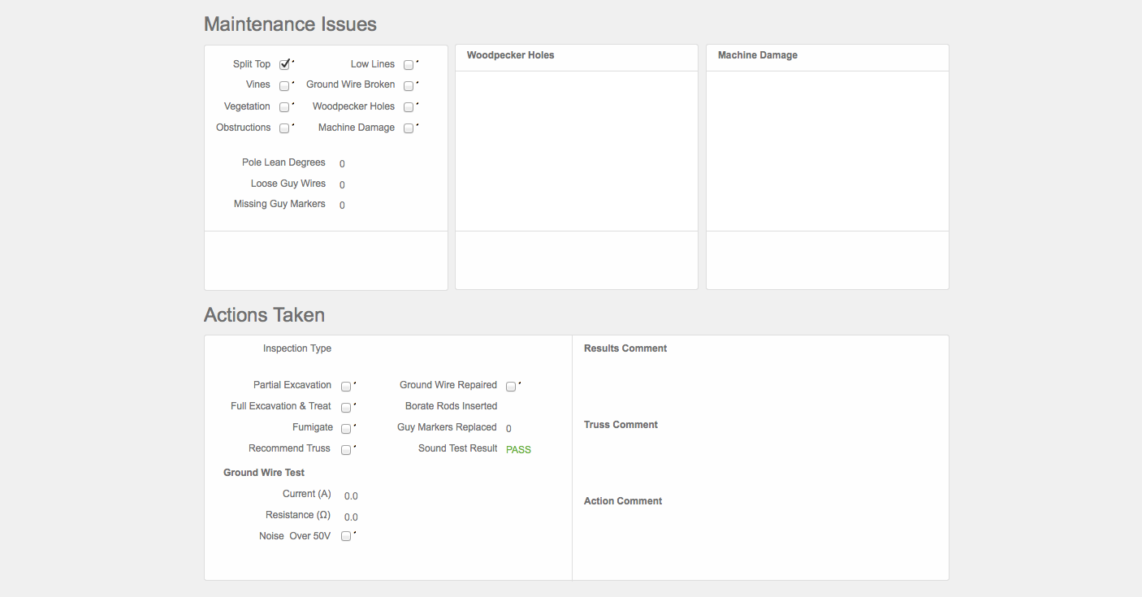Enable Full Excavation & Treat checkbox

pyautogui.click(x=346, y=408)
